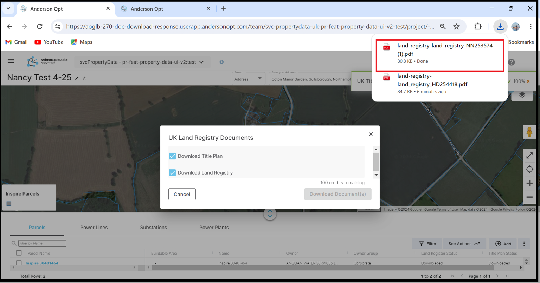
Task: Open the Inspire 30401464 parcel link
Action: (42, 263)
